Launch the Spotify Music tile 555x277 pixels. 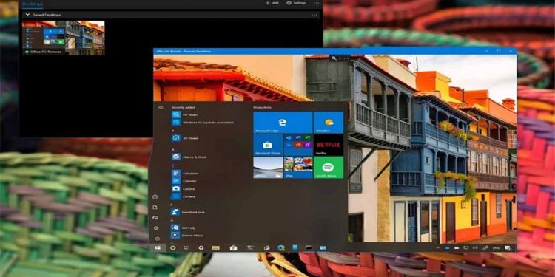click(329, 167)
